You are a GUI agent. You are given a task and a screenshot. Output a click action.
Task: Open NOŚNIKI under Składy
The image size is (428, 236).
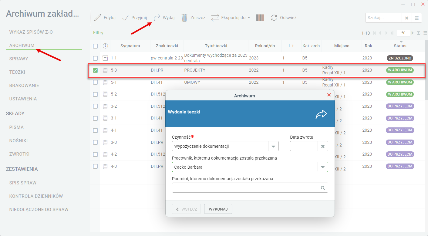19,140
